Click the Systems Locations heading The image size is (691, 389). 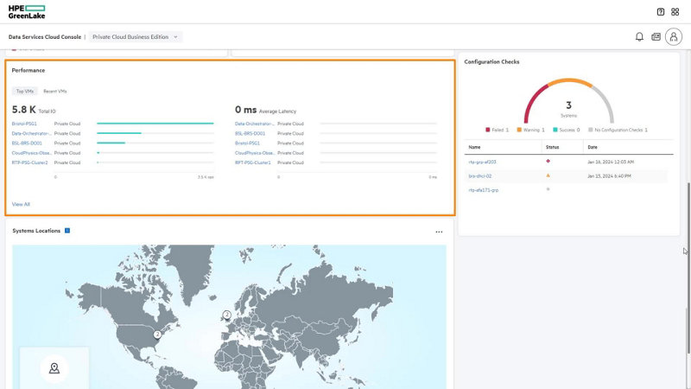coord(36,231)
